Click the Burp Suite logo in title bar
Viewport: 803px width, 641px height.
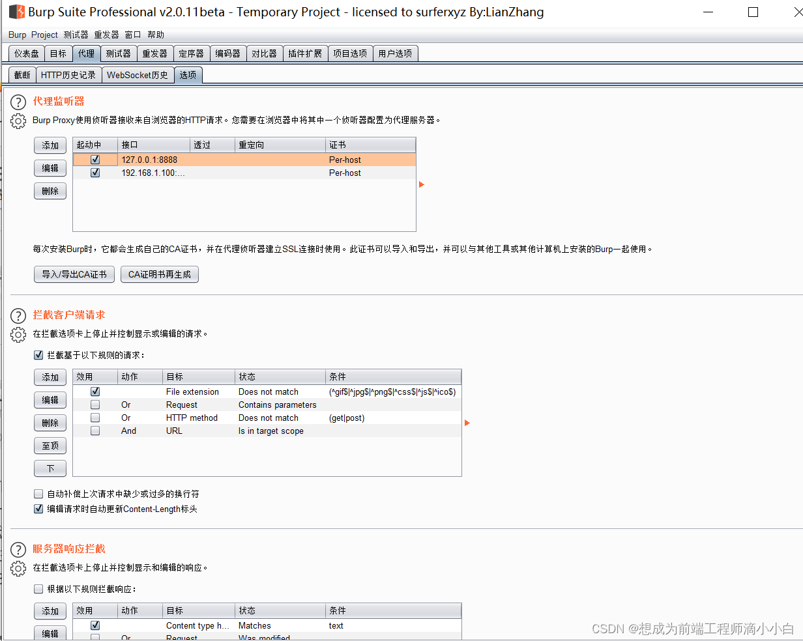pyautogui.click(x=17, y=12)
